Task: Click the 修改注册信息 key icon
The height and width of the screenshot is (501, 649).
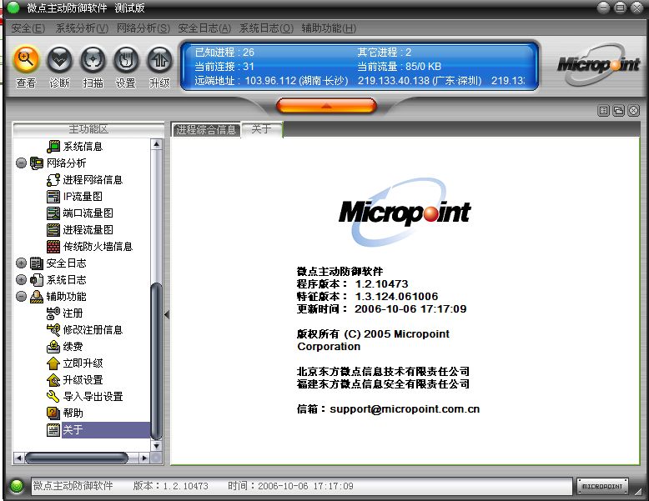Action: click(x=53, y=330)
